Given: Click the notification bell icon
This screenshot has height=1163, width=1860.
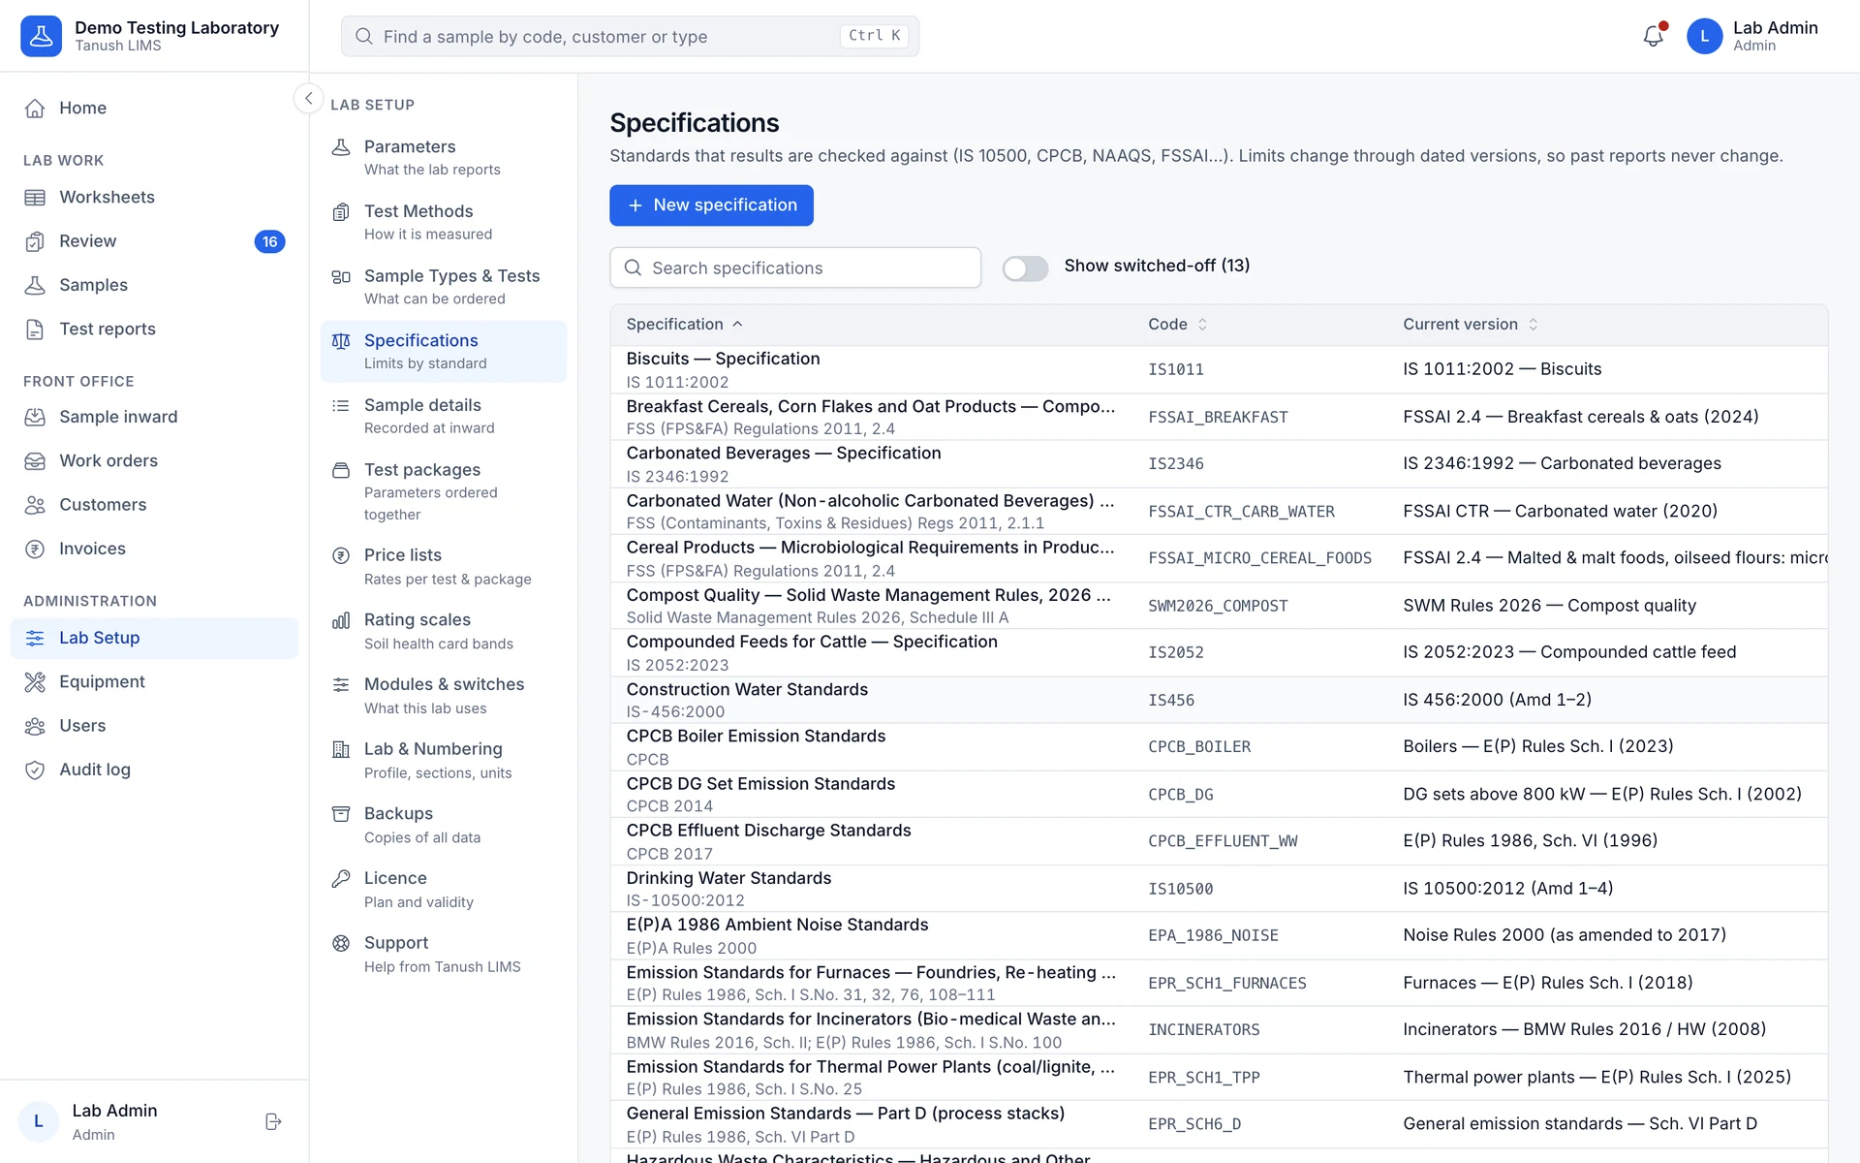Looking at the screenshot, I should (x=1653, y=36).
